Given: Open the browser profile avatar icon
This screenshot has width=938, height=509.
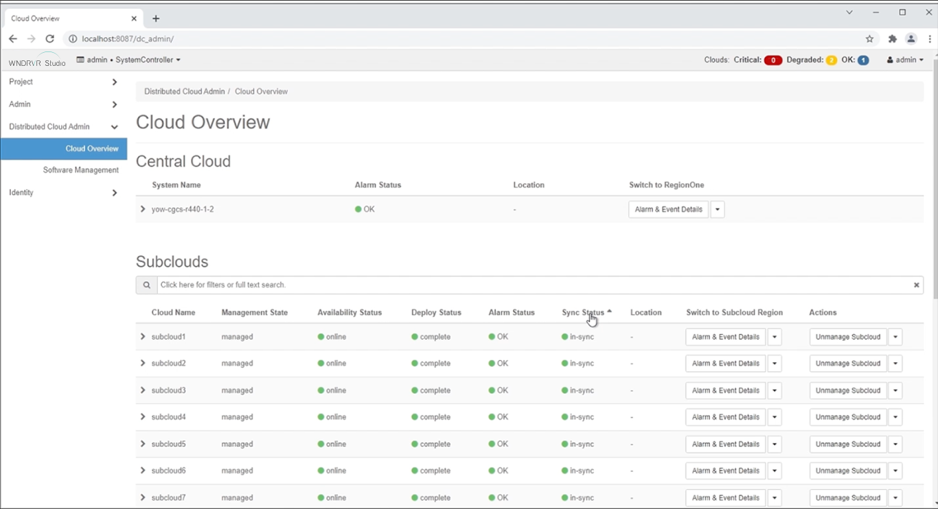Looking at the screenshot, I should pyautogui.click(x=911, y=39).
